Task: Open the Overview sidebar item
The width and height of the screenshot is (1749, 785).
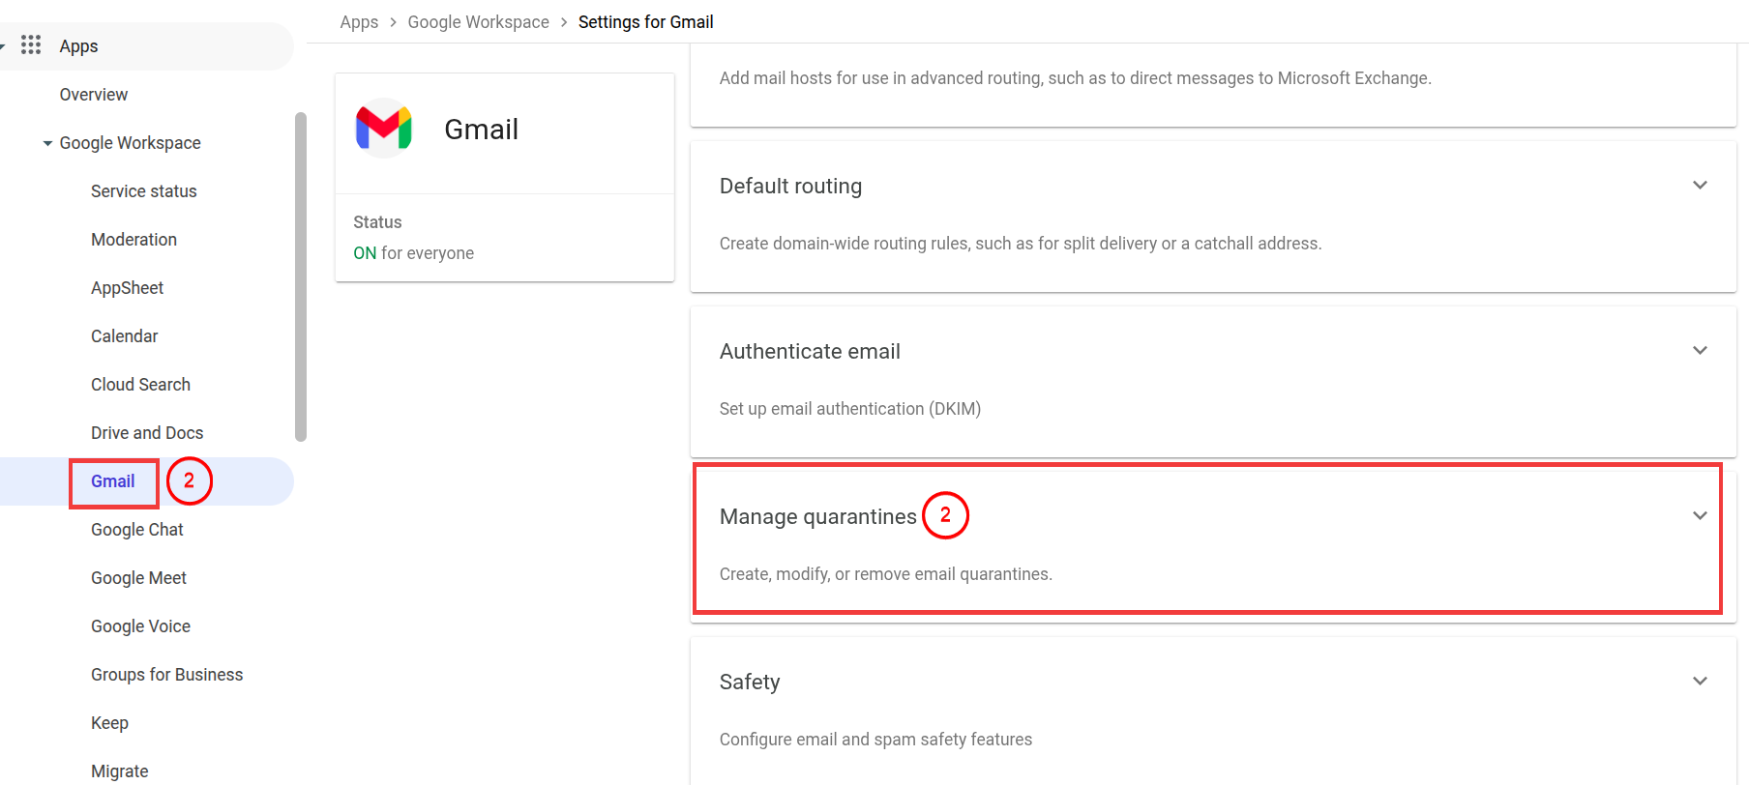Action: point(94,95)
